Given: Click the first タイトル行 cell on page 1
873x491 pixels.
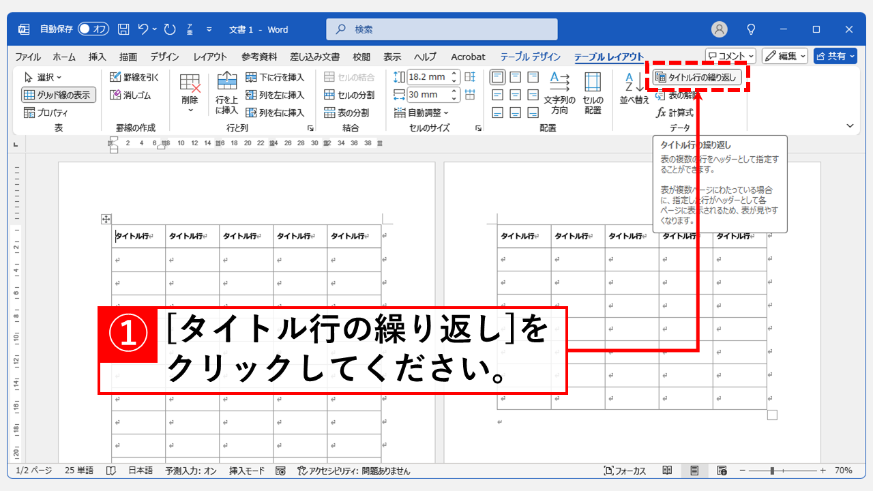Looking at the screenshot, I should 138,236.
